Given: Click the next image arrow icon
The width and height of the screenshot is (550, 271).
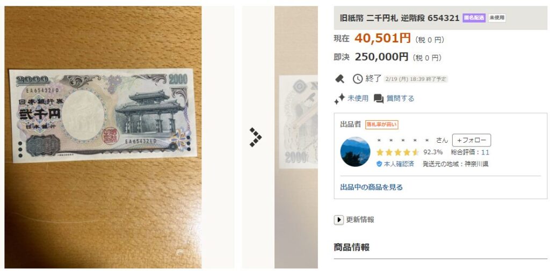Looking at the screenshot, I should [x=255, y=137].
